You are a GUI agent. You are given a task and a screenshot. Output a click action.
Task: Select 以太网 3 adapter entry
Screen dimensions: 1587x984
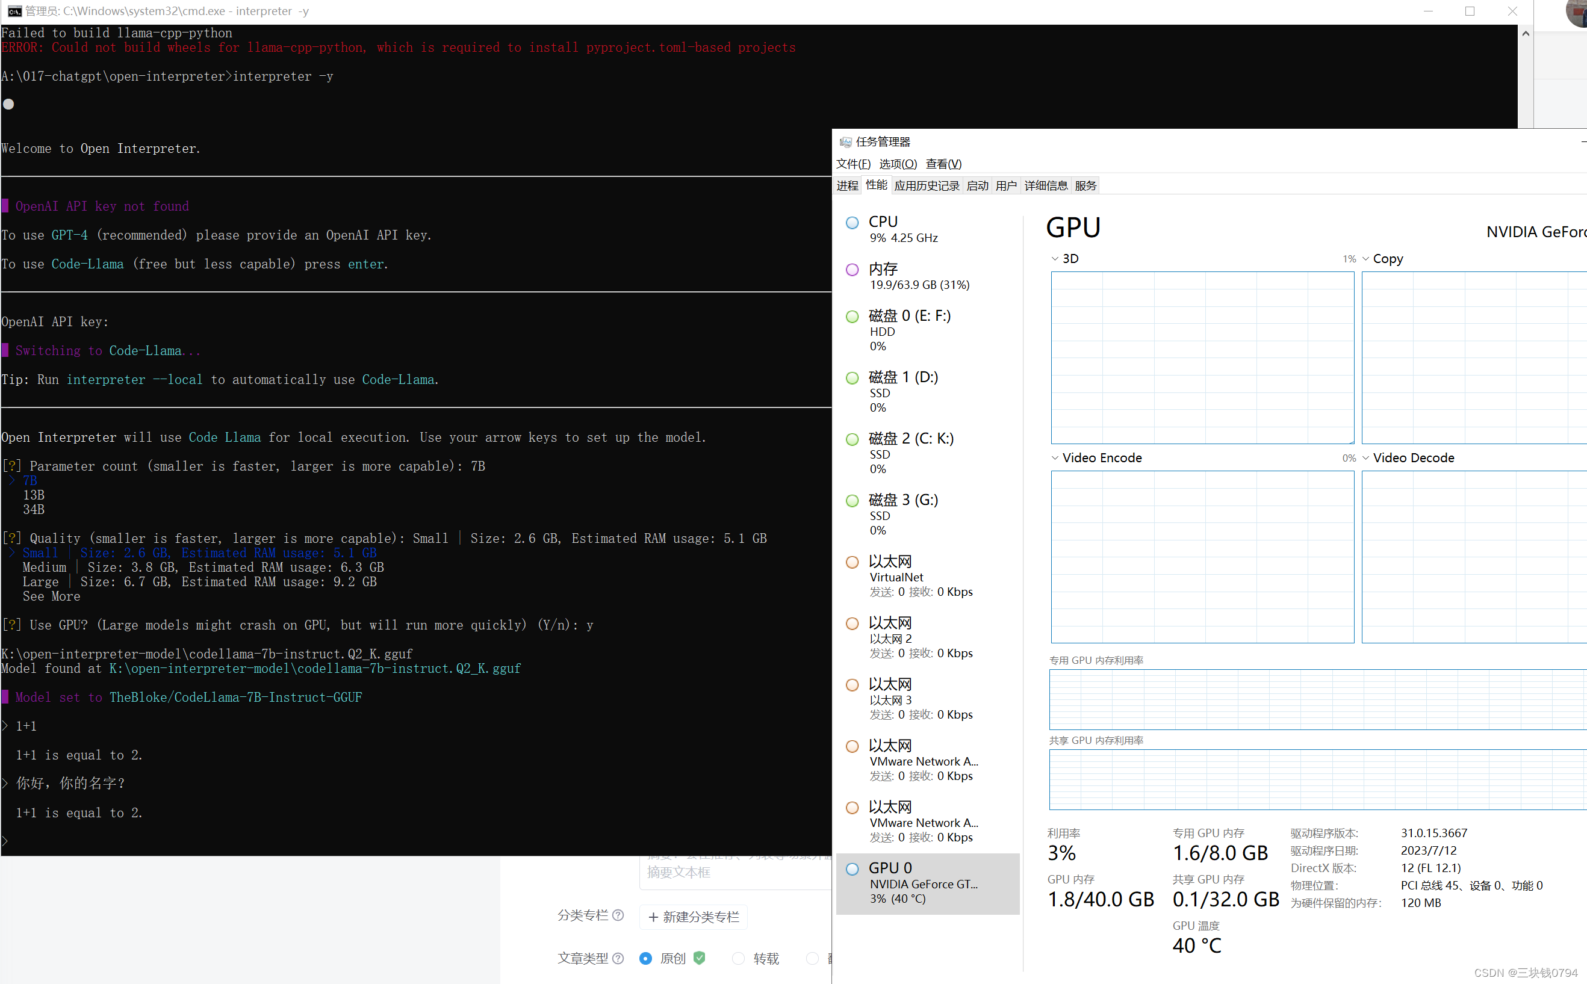coord(927,698)
